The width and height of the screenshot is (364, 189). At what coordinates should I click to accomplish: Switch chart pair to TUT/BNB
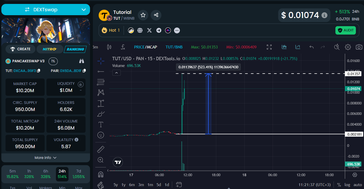(x=174, y=47)
